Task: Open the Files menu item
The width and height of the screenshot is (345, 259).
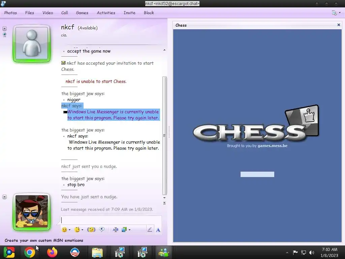Action: (30, 13)
